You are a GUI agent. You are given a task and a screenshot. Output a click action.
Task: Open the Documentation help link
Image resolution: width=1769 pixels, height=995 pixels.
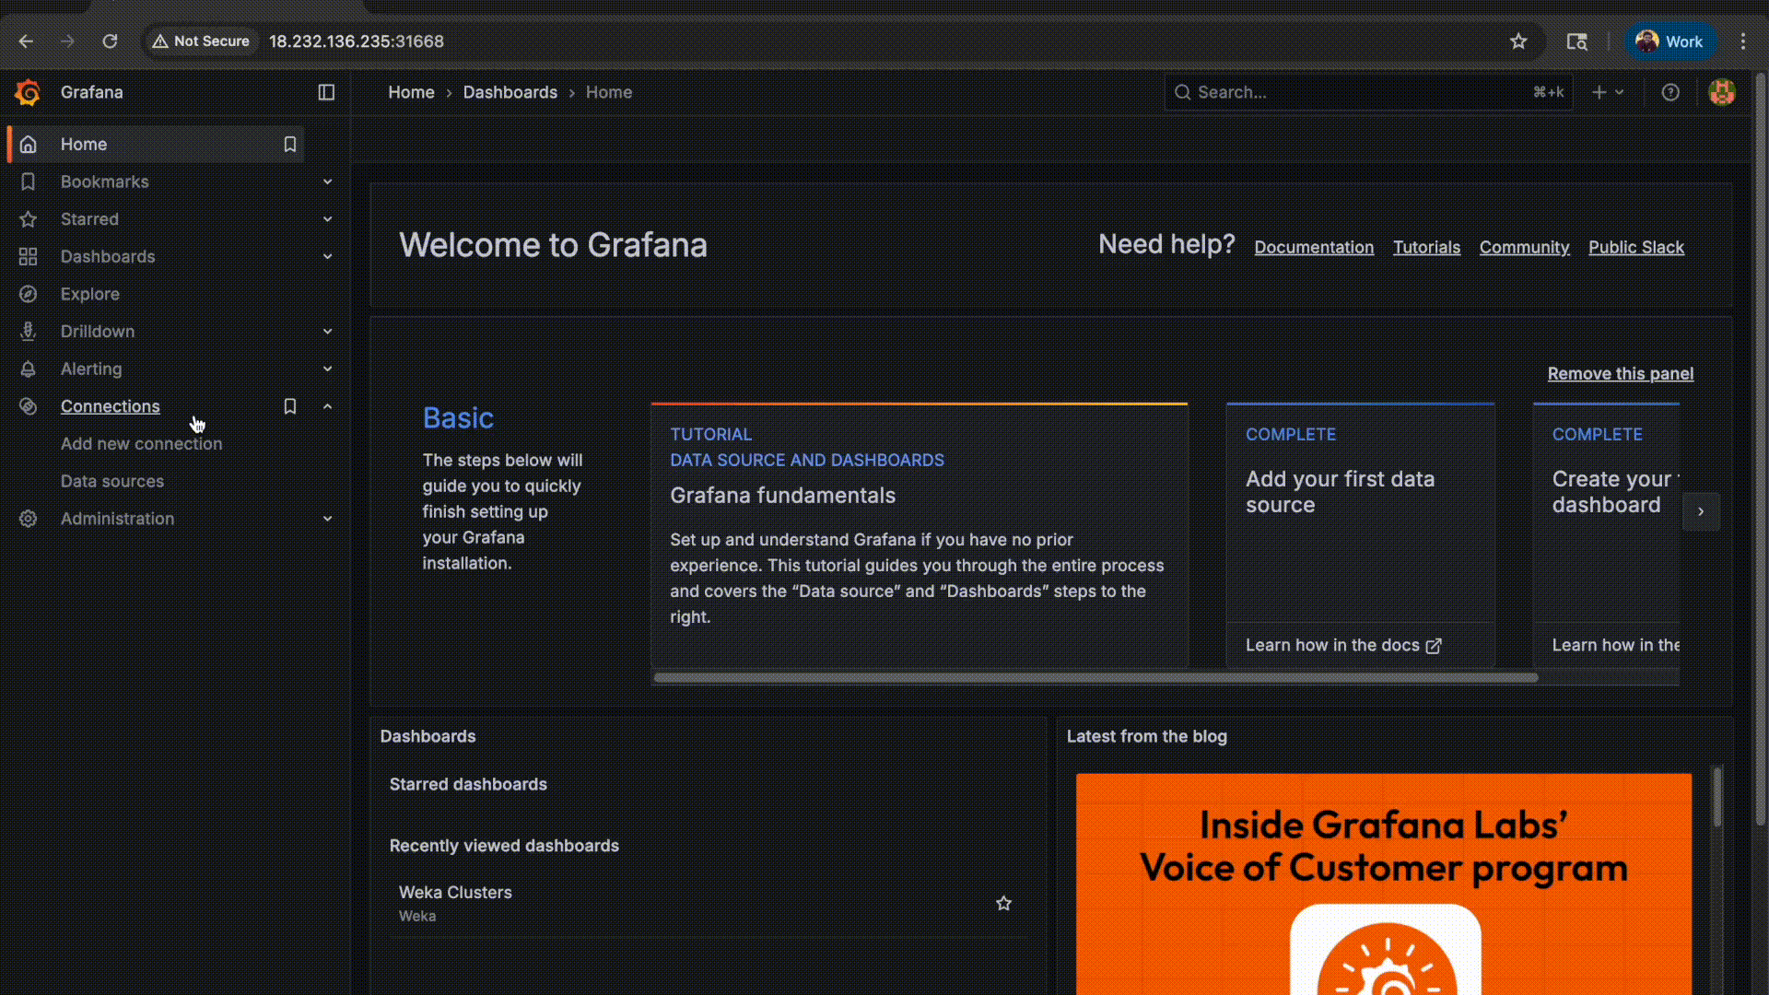tap(1313, 247)
